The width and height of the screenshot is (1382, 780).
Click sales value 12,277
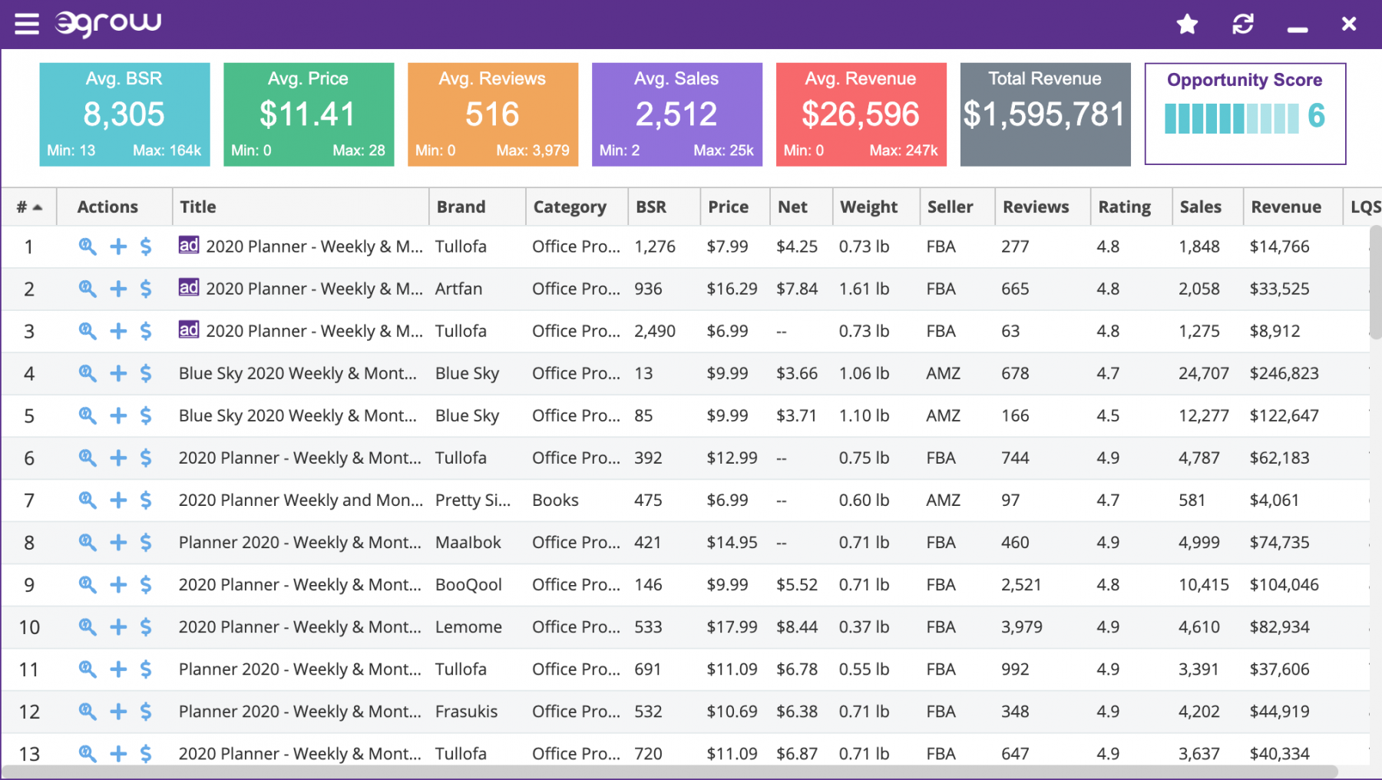[1204, 415]
